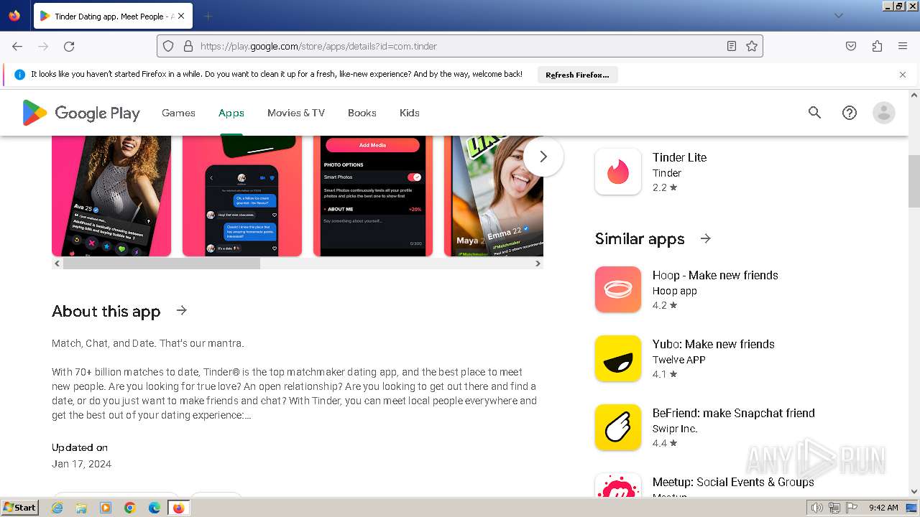Click the Yubo app icon
Screen dimensions: 920x517
618,358
